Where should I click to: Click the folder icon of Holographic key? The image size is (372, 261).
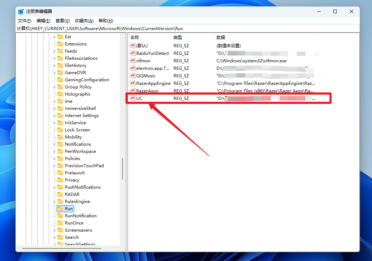pyautogui.click(x=60, y=94)
